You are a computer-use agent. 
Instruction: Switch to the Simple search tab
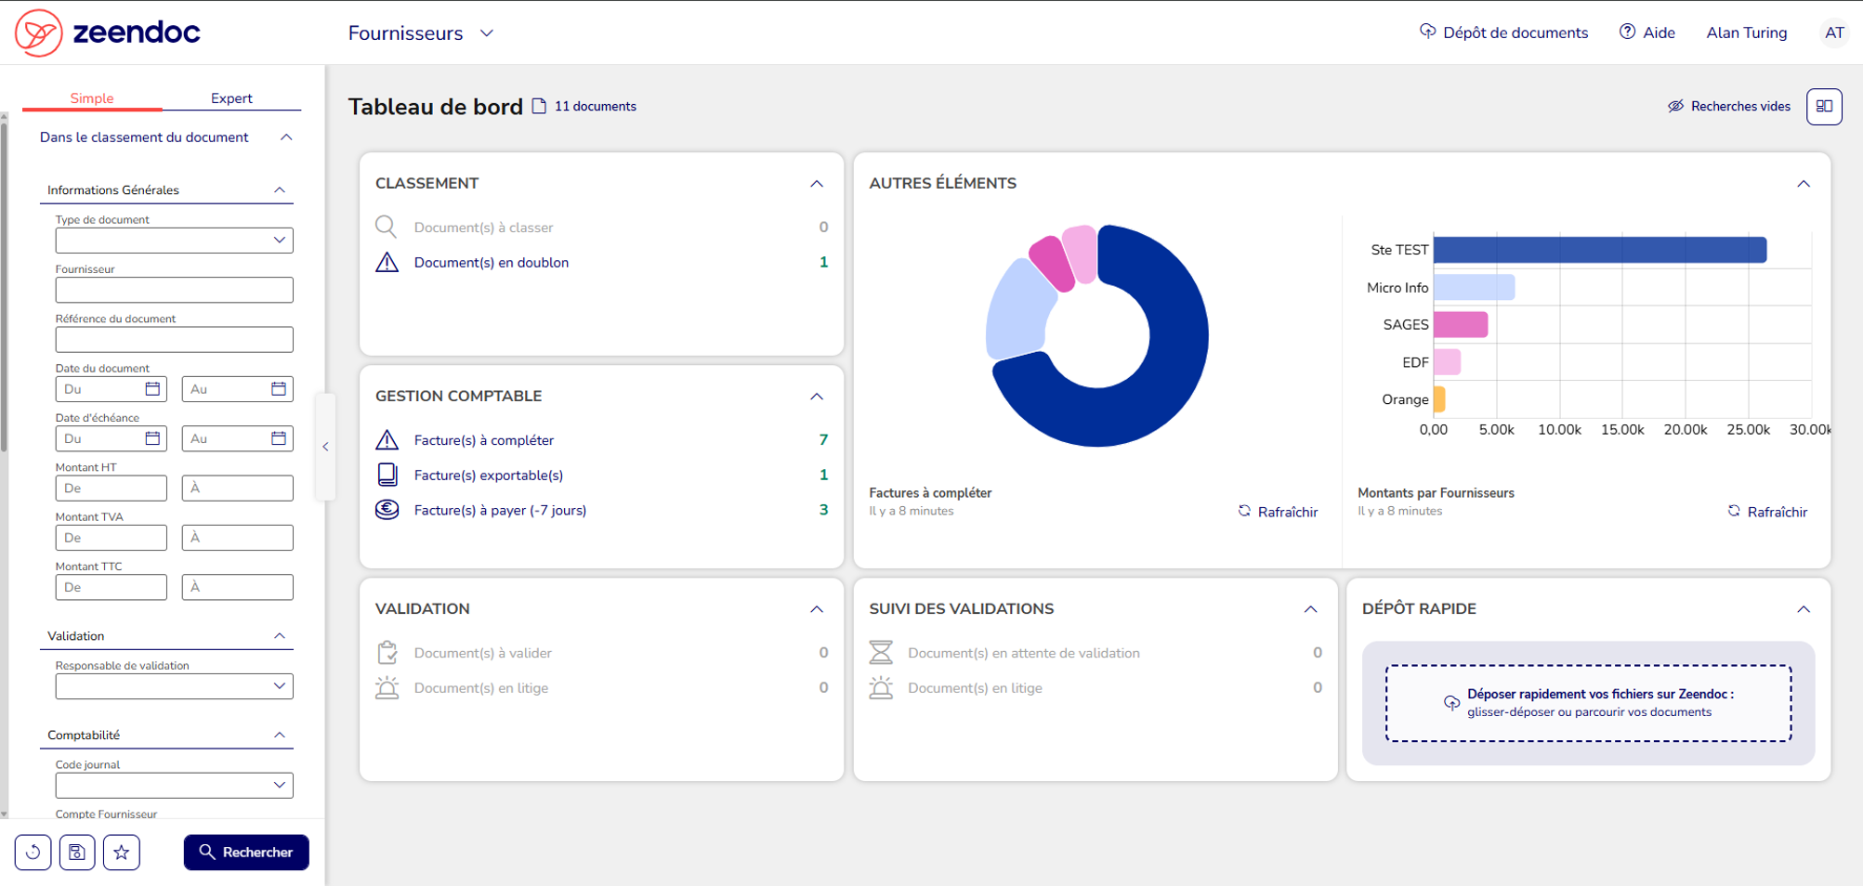92,98
